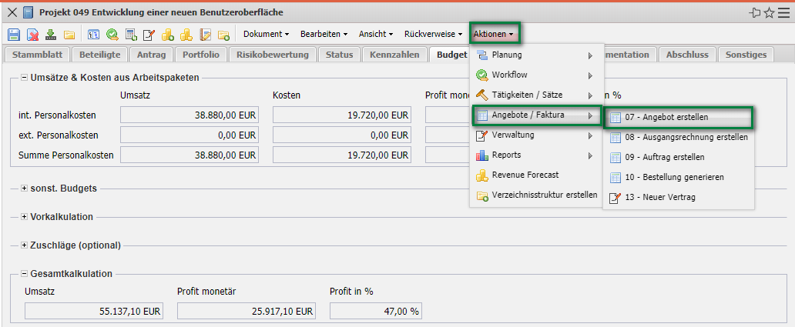
Task: Select 08 - Ausgangsrechnung erstellen
Action: pyautogui.click(x=679, y=137)
